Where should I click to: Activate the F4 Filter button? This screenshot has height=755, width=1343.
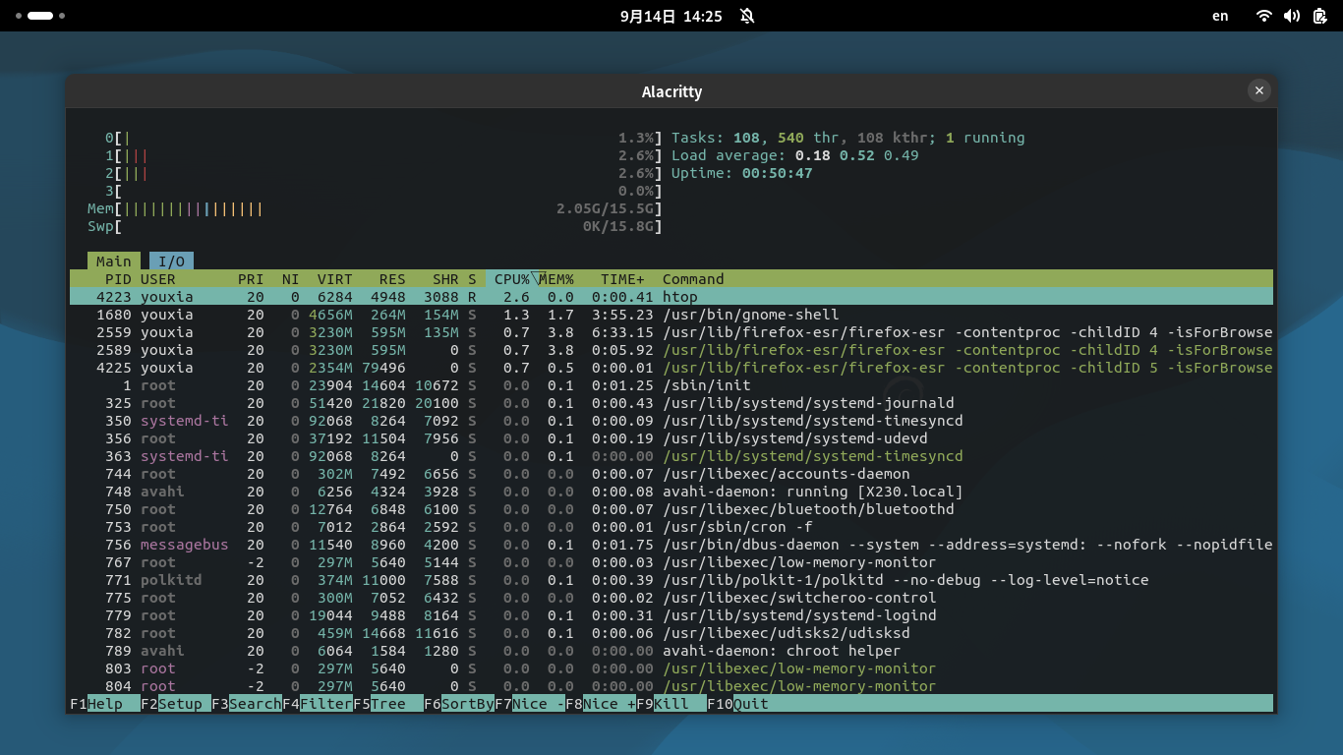[x=318, y=704]
